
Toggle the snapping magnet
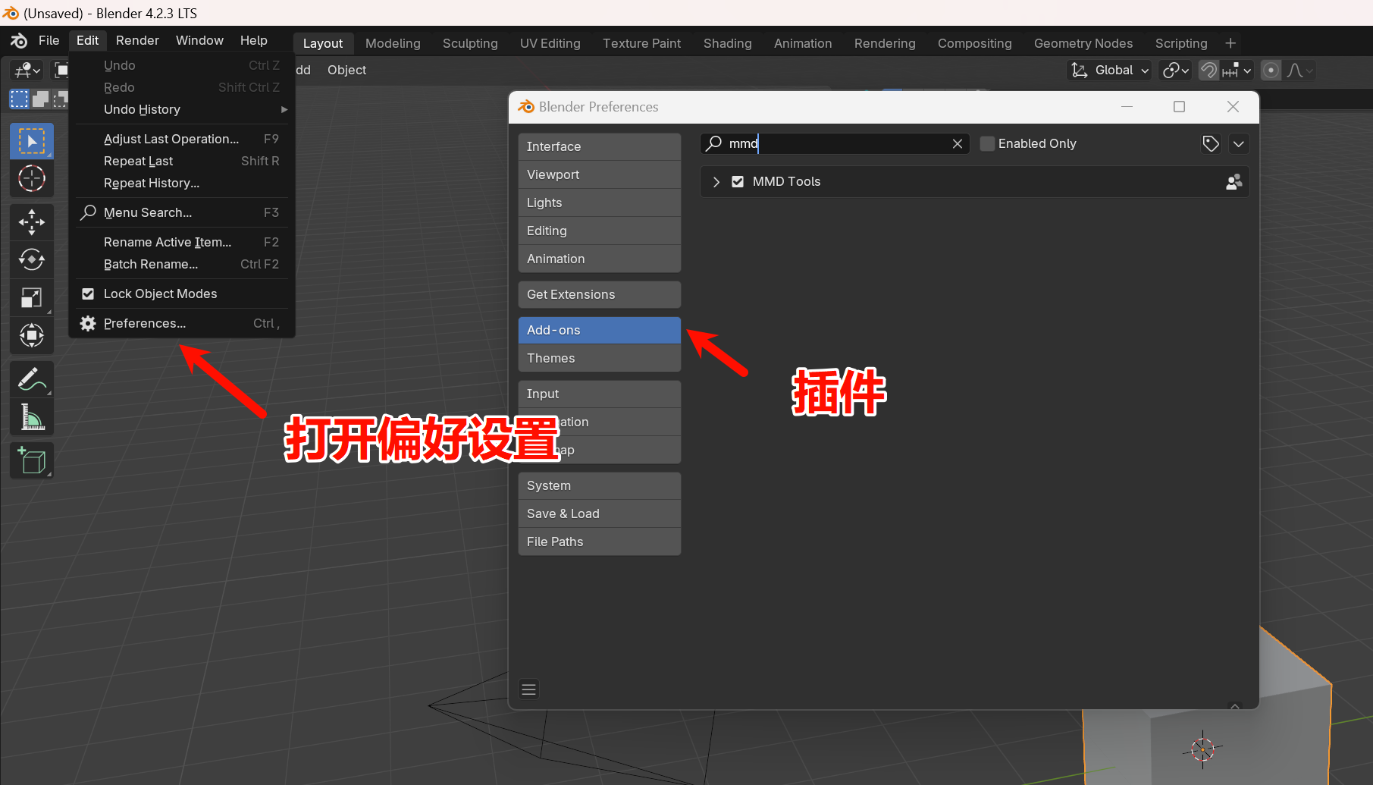[1208, 71]
